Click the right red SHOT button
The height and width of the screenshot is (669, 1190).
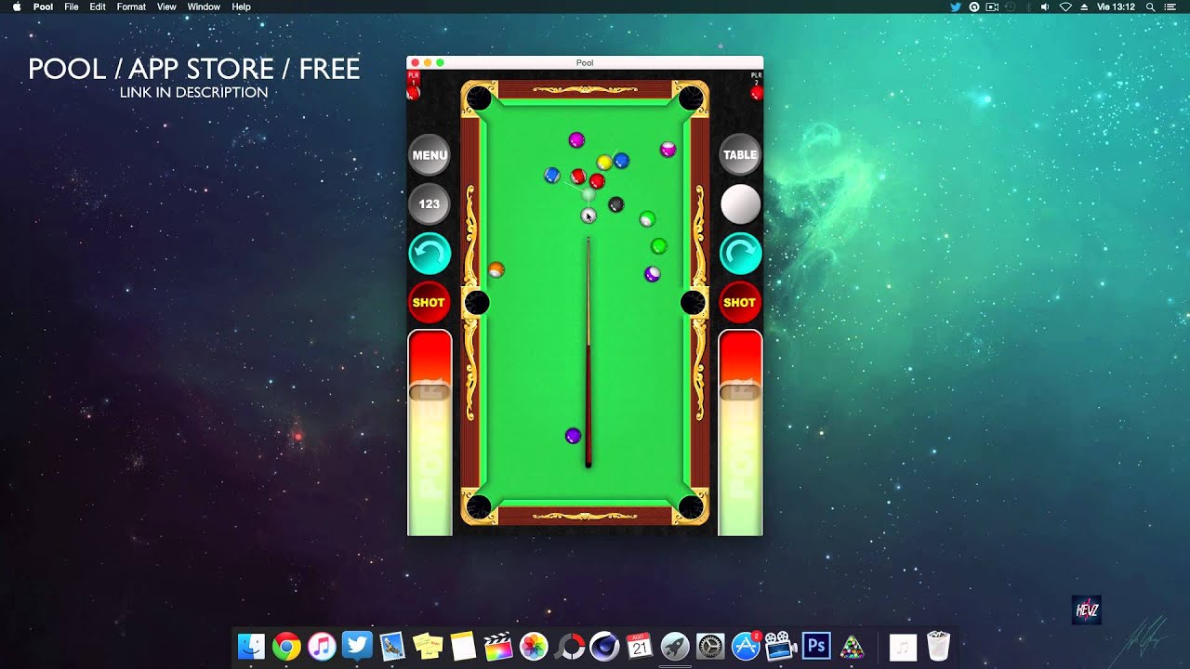click(x=740, y=302)
